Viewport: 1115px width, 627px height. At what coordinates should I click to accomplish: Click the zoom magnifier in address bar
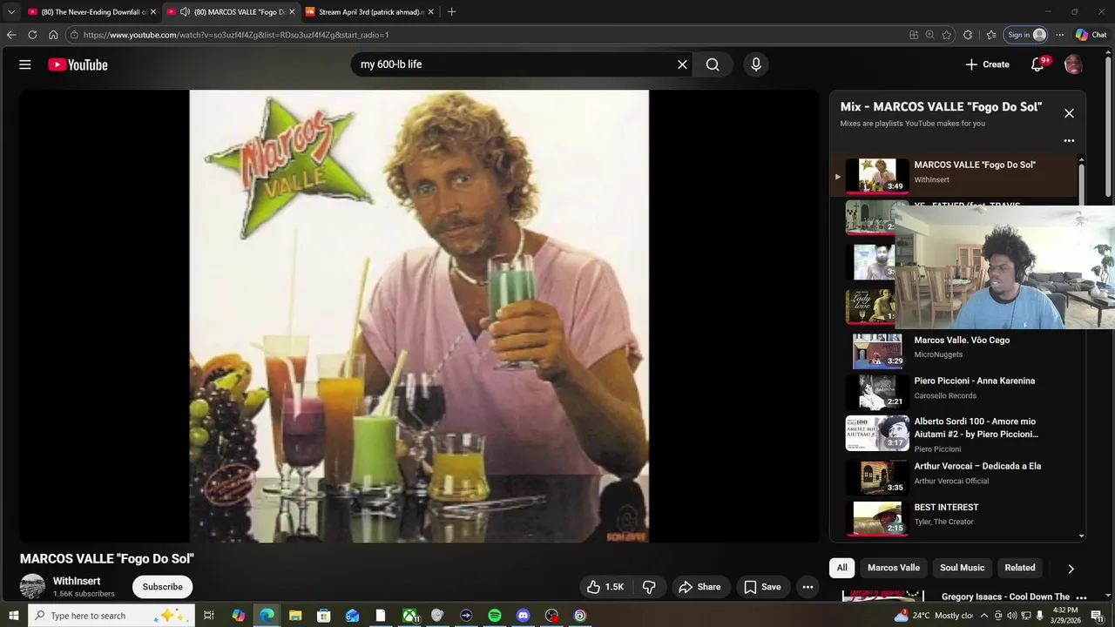(929, 35)
